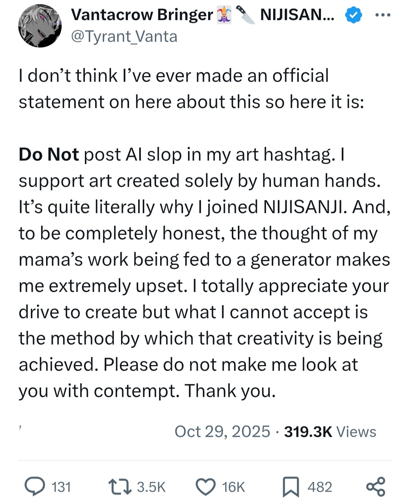
Task: Click the reply speech bubble icon
Action: click(x=34, y=487)
